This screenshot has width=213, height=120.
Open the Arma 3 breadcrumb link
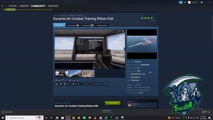tap(56, 16)
